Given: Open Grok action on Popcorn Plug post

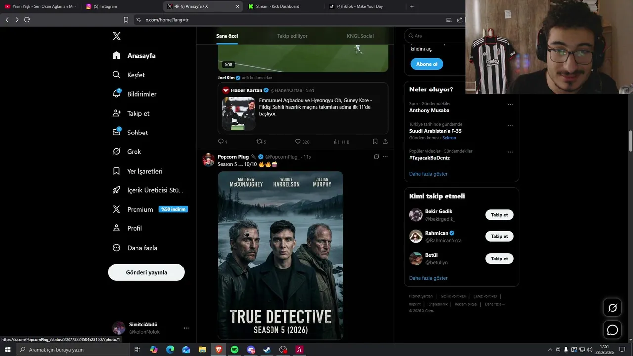Looking at the screenshot, I should point(376,157).
